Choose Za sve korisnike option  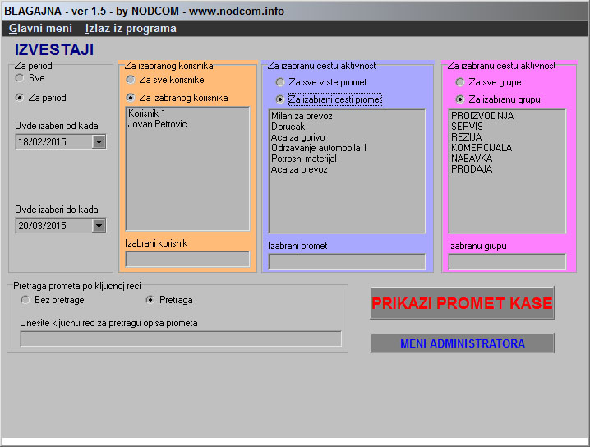(131, 80)
